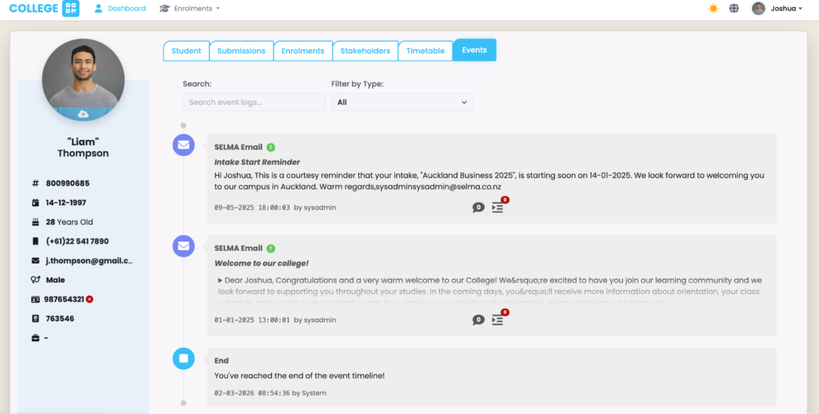819x414 pixels.
Task: Click the envelope timeline marker for Welcome email
Action: click(x=184, y=246)
